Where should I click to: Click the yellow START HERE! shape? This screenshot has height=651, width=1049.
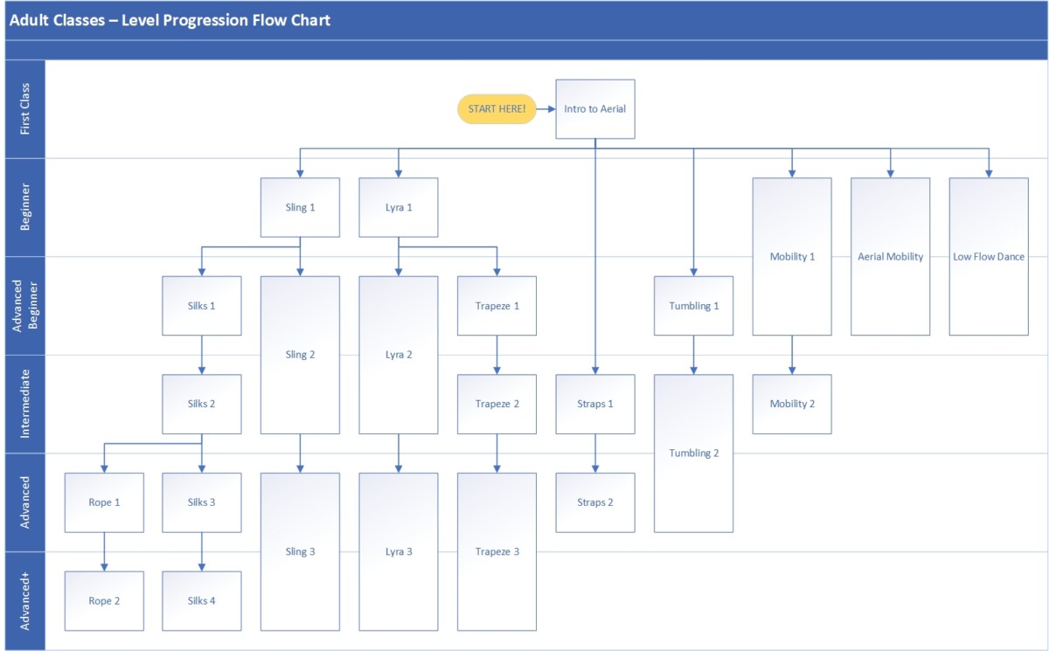(x=497, y=109)
